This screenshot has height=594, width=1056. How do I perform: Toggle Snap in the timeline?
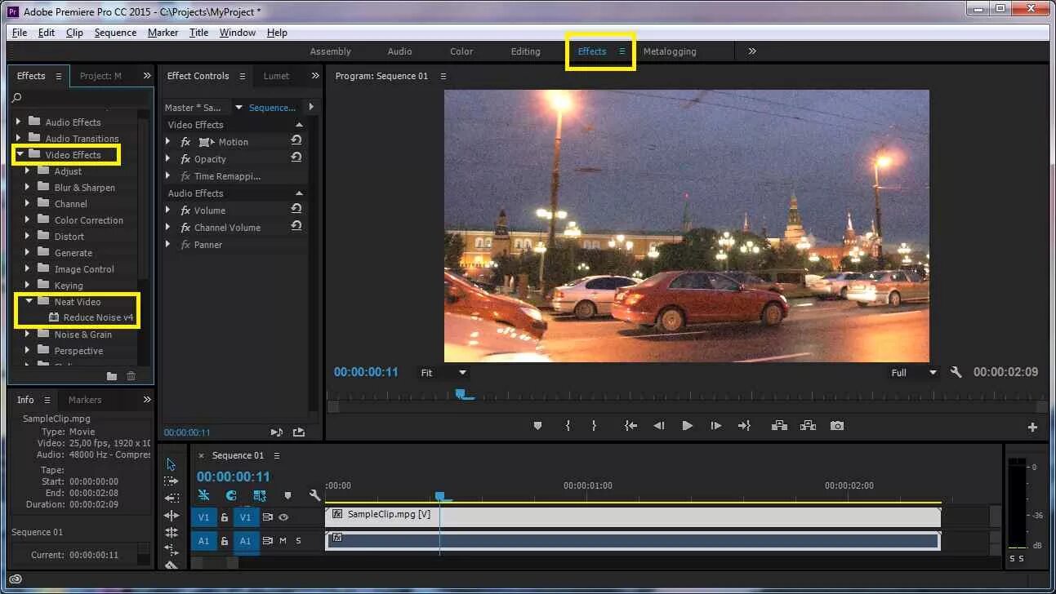point(203,495)
